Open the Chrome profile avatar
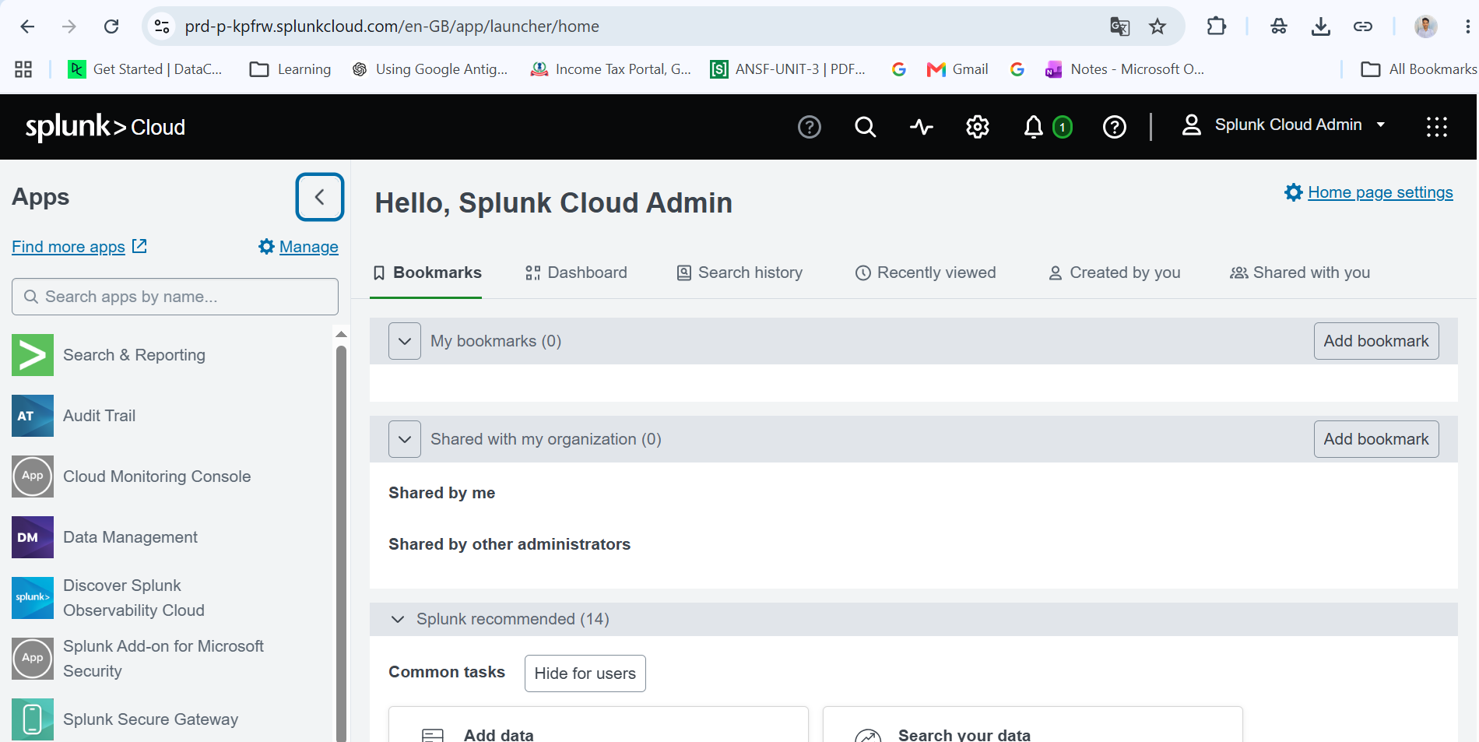The height and width of the screenshot is (742, 1479). pyautogui.click(x=1426, y=26)
